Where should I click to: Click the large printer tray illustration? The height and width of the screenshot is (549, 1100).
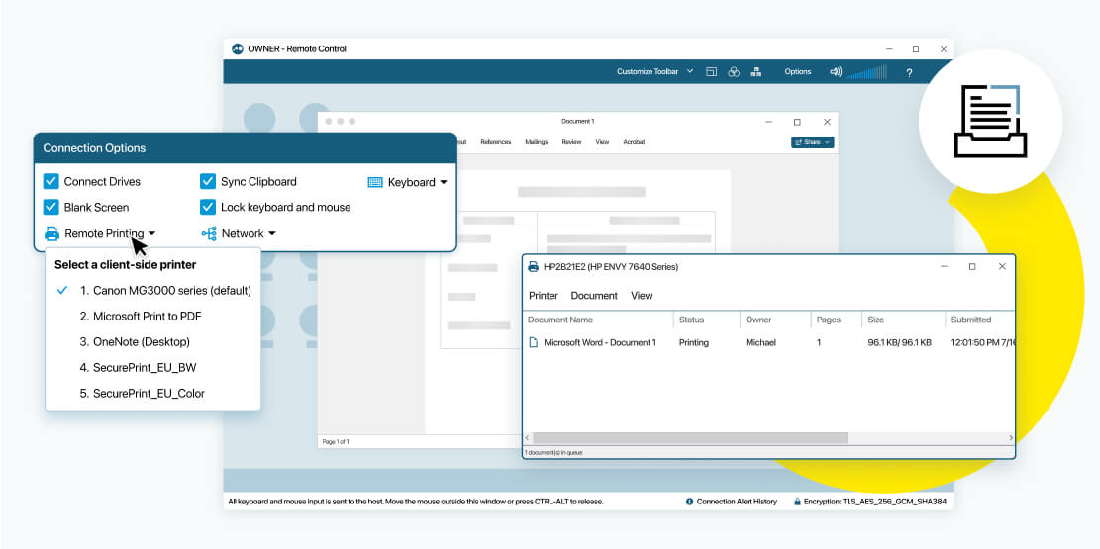pyautogui.click(x=990, y=121)
